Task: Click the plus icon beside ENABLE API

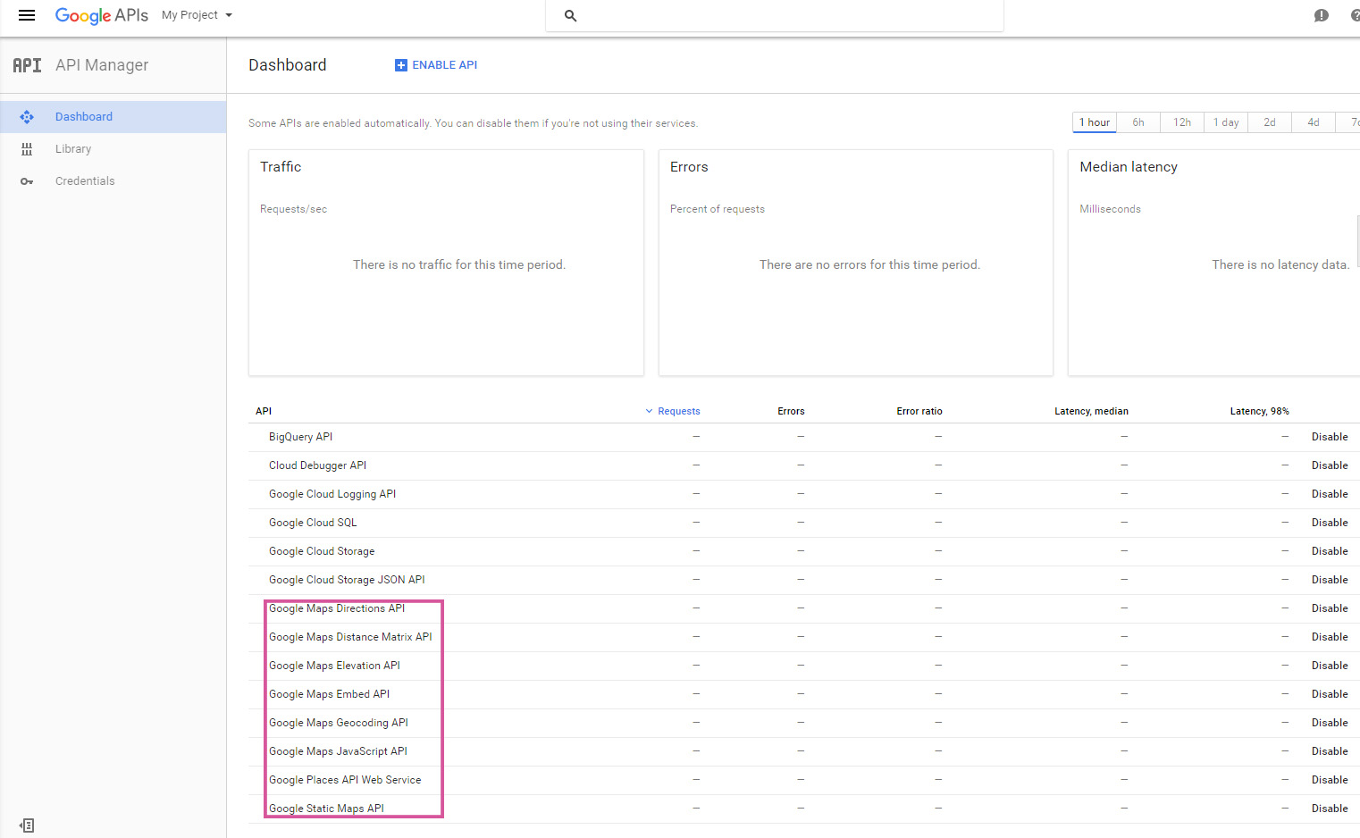Action: pos(401,65)
